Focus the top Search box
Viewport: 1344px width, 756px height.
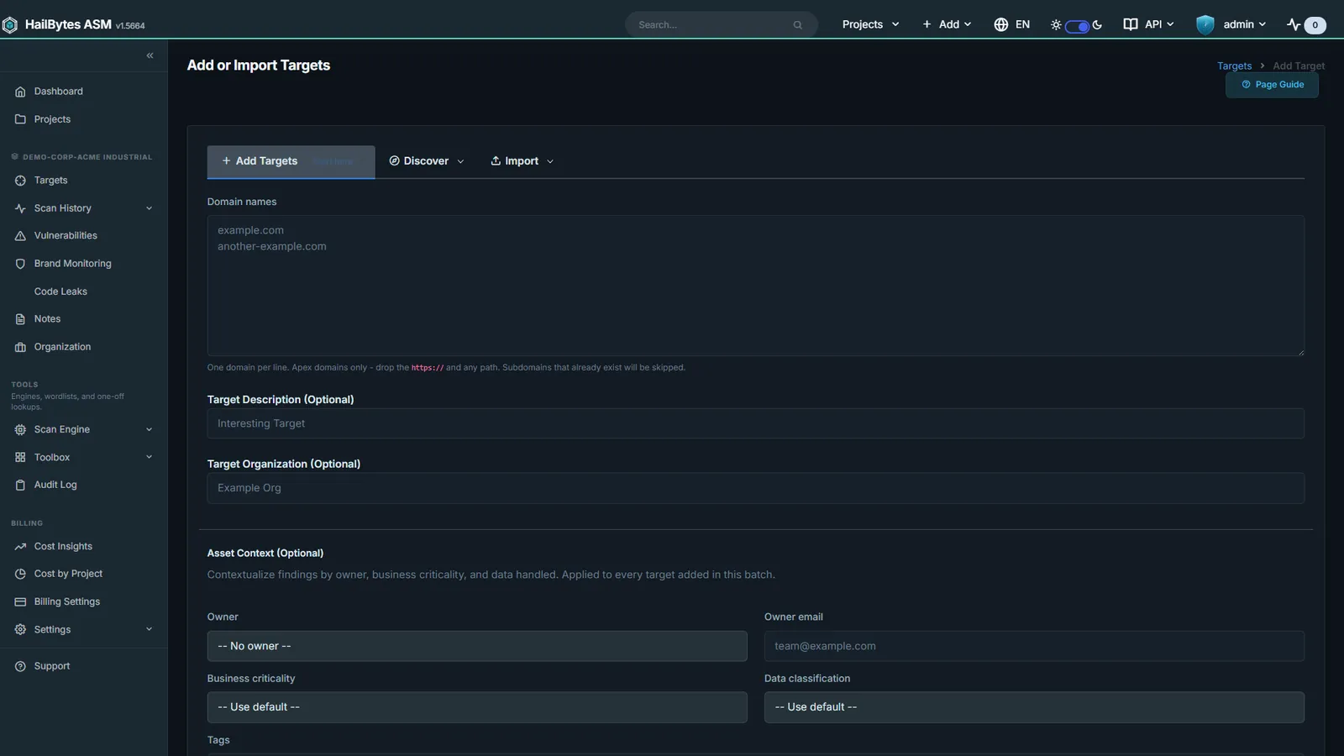pyautogui.click(x=721, y=25)
